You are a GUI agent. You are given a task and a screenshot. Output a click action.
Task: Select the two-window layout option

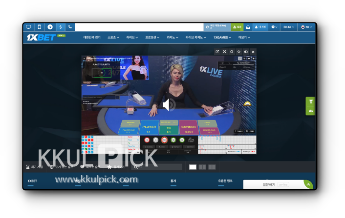pyautogui.click(x=202, y=167)
